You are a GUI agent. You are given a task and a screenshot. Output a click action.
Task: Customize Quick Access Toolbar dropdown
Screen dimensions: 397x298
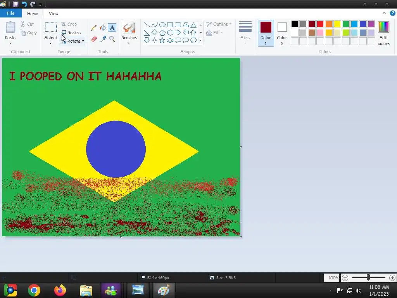point(40,4)
